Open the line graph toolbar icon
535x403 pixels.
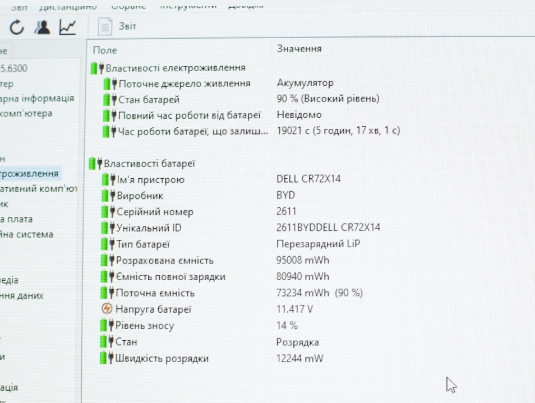[x=68, y=26]
